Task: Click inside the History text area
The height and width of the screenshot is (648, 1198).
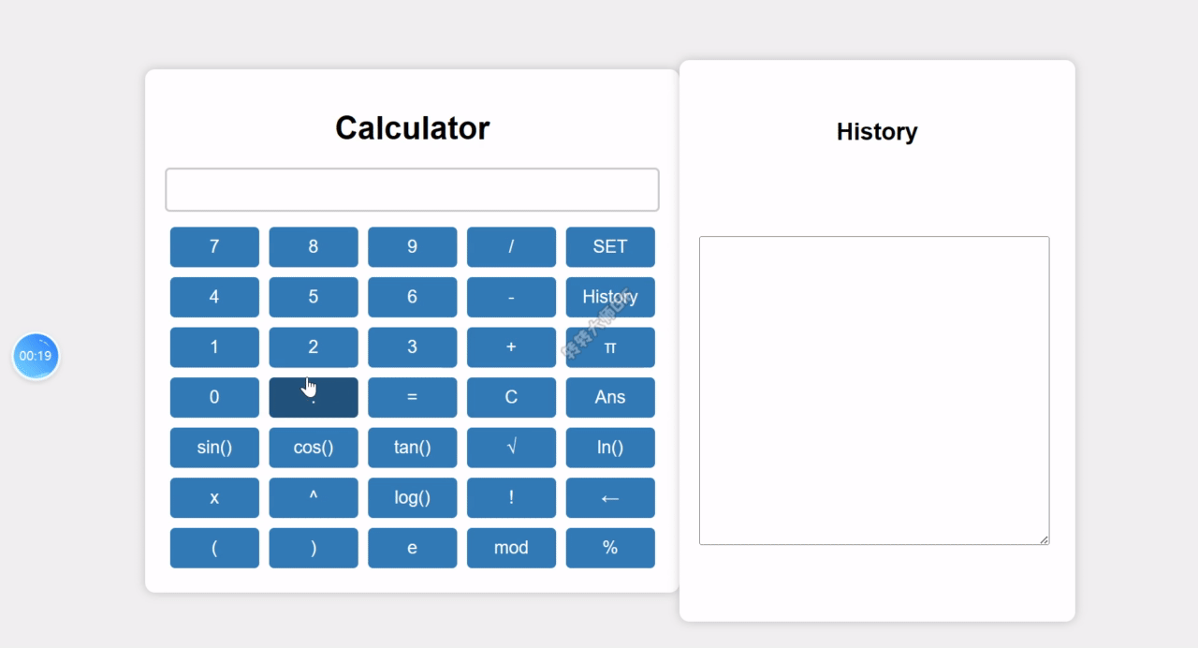Action: [874, 390]
